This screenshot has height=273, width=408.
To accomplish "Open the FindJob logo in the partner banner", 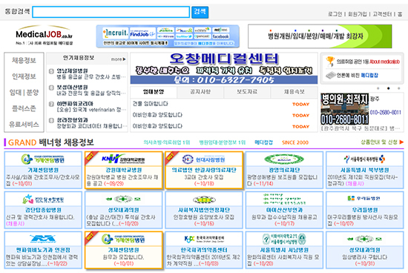I will 142,33.
